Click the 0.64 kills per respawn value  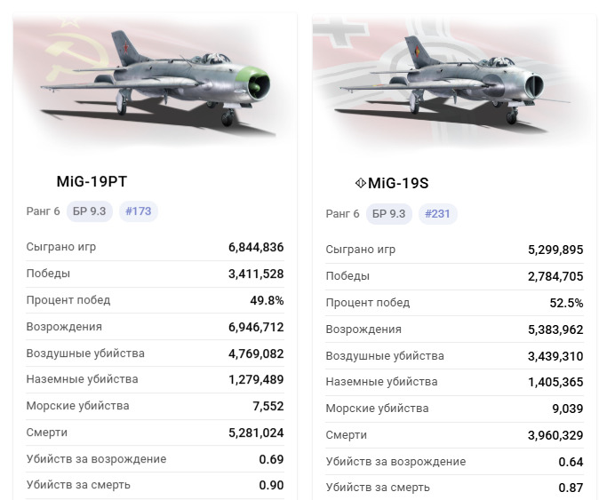point(571,462)
